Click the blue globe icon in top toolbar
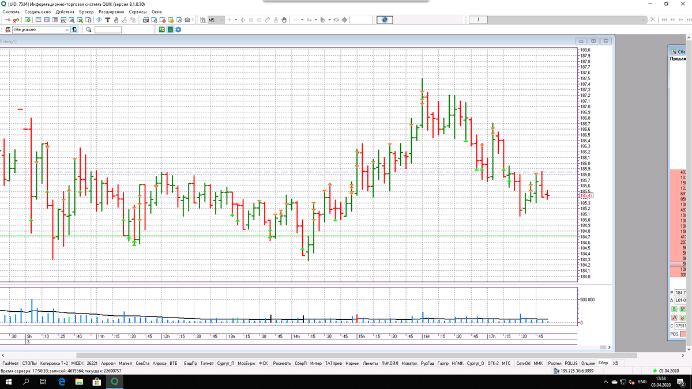The width and height of the screenshot is (692, 389). click(x=385, y=20)
